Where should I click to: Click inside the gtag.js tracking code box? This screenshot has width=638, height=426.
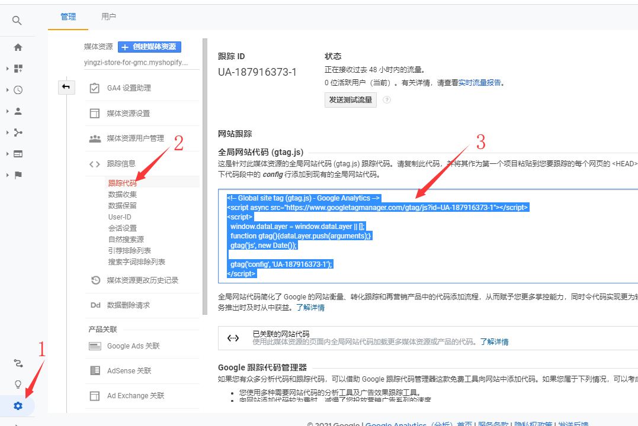click(428, 236)
